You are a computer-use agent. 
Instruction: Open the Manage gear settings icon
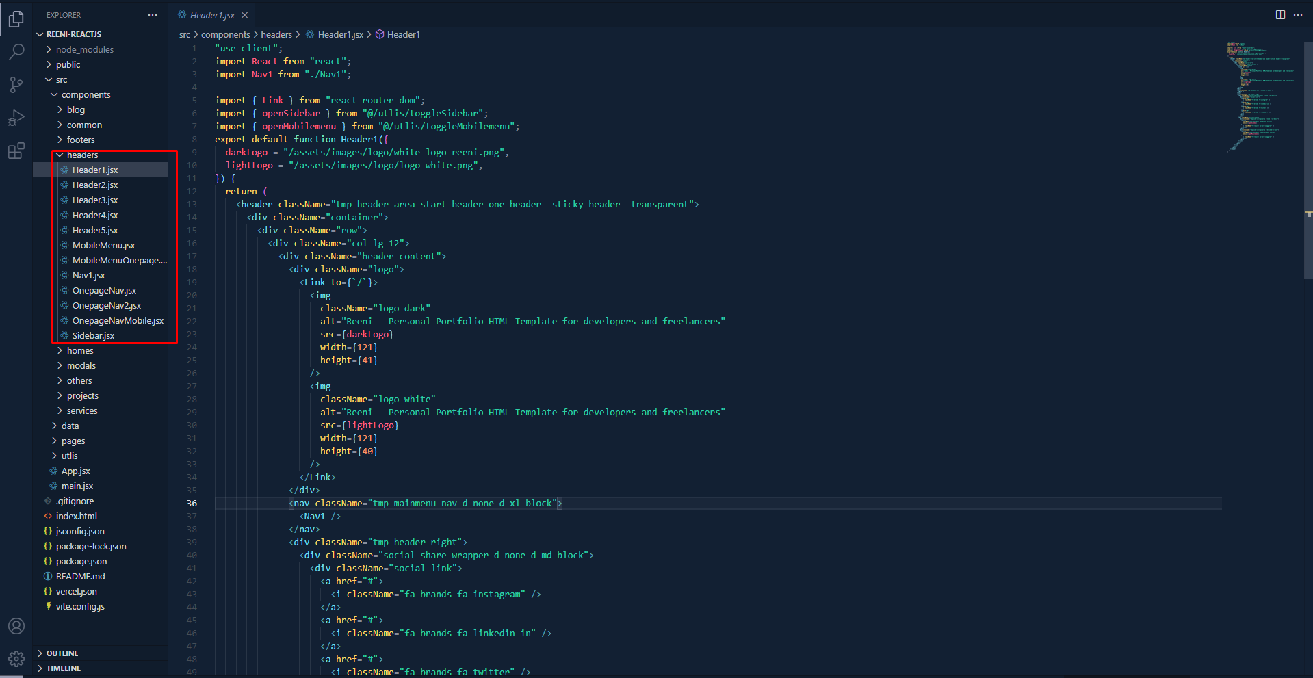tap(16, 658)
